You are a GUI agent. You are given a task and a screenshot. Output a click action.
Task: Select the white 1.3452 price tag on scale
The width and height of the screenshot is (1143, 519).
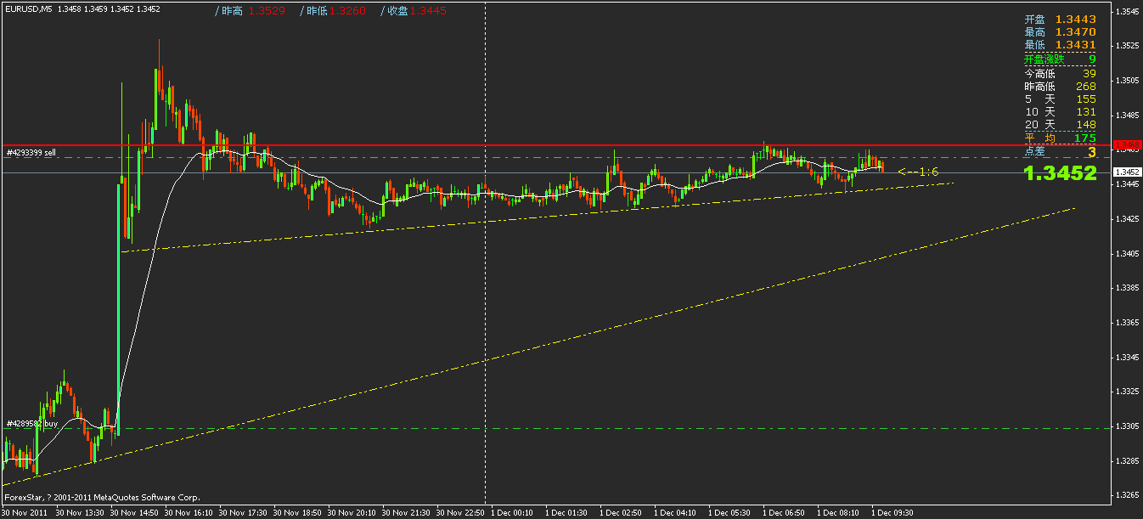point(1128,170)
